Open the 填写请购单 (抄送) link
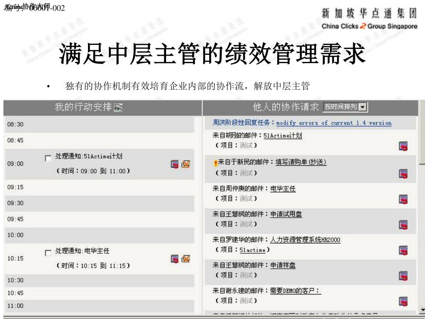The width and height of the screenshot is (425, 319). pyautogui.click(x=301, y=162)
